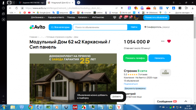Open the house photo in gallery
Screen dimensions: 196x110
pos(73,79)
